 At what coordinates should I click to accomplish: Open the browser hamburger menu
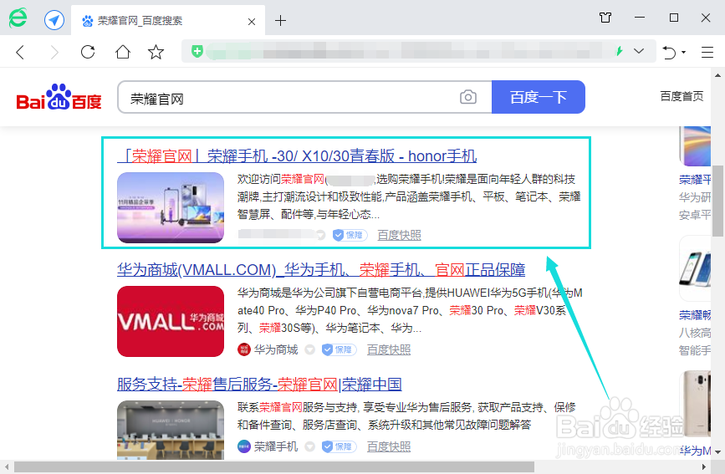click(707, 52)
